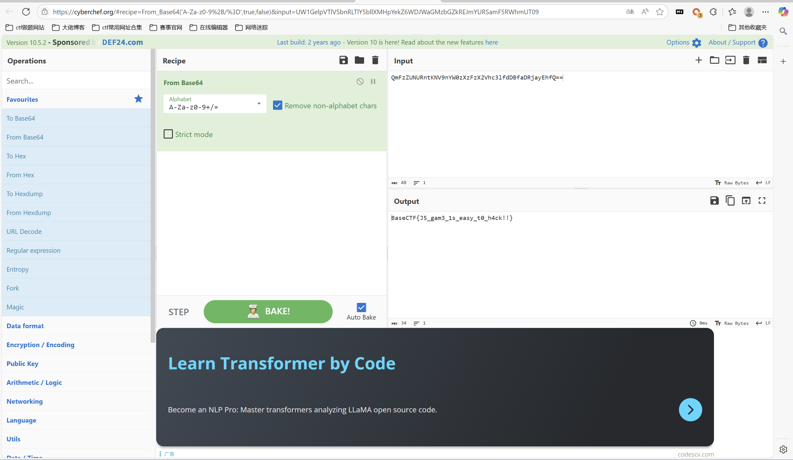Open browser read aloud icon
This screenshot has height=460, width=793.
645,12
